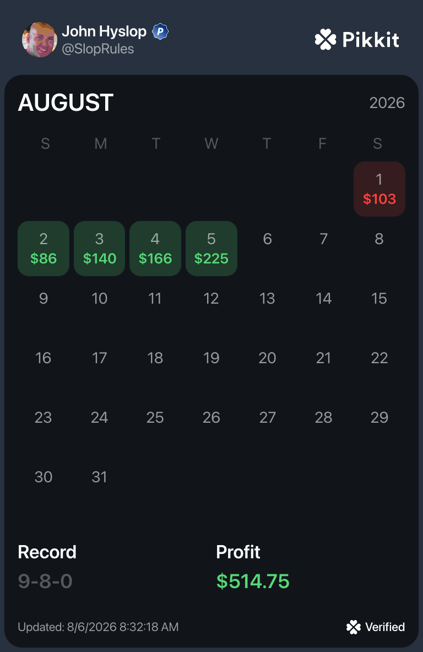
Task: Open John Hyslop's profile avatar
Action: [40, 40]
